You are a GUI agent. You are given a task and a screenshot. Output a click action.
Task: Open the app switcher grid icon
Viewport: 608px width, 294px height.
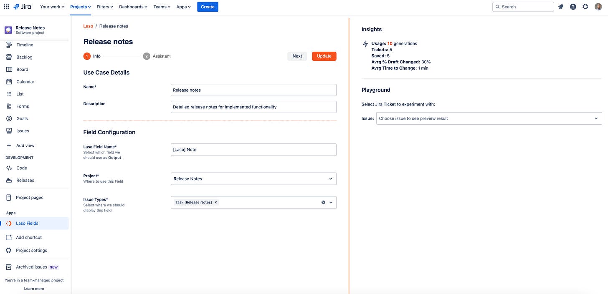[6, 7]
